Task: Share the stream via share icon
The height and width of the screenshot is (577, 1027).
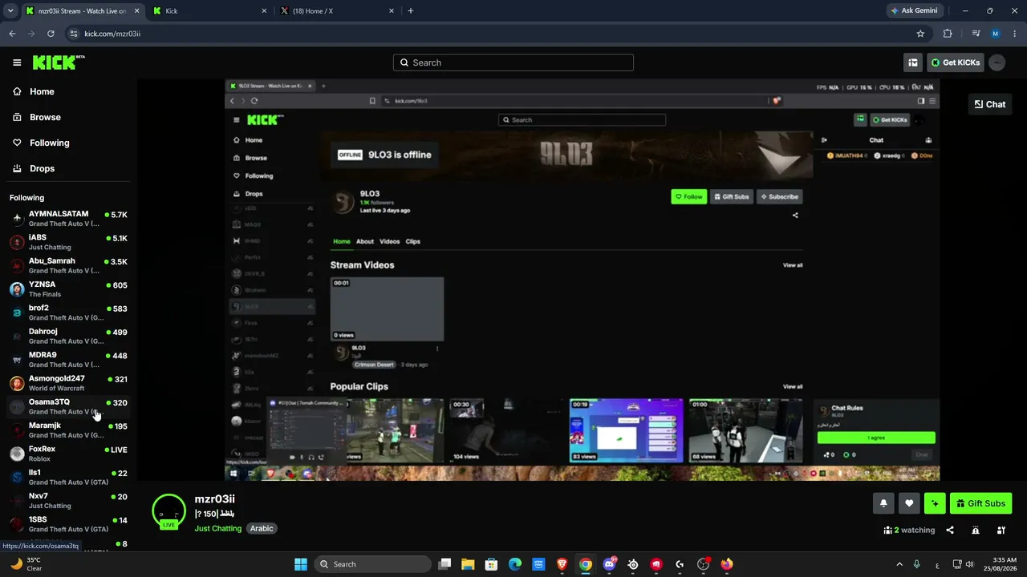Action: pos(950,531)
